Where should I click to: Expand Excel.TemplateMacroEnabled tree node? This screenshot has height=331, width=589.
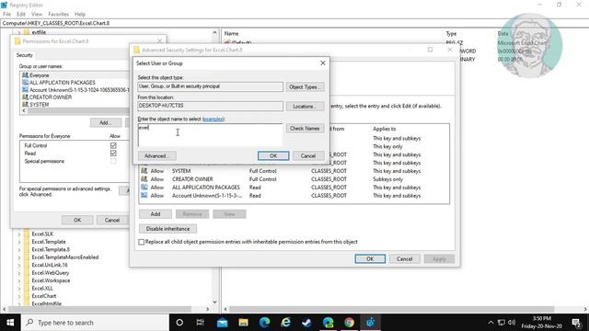click(19, 257)
